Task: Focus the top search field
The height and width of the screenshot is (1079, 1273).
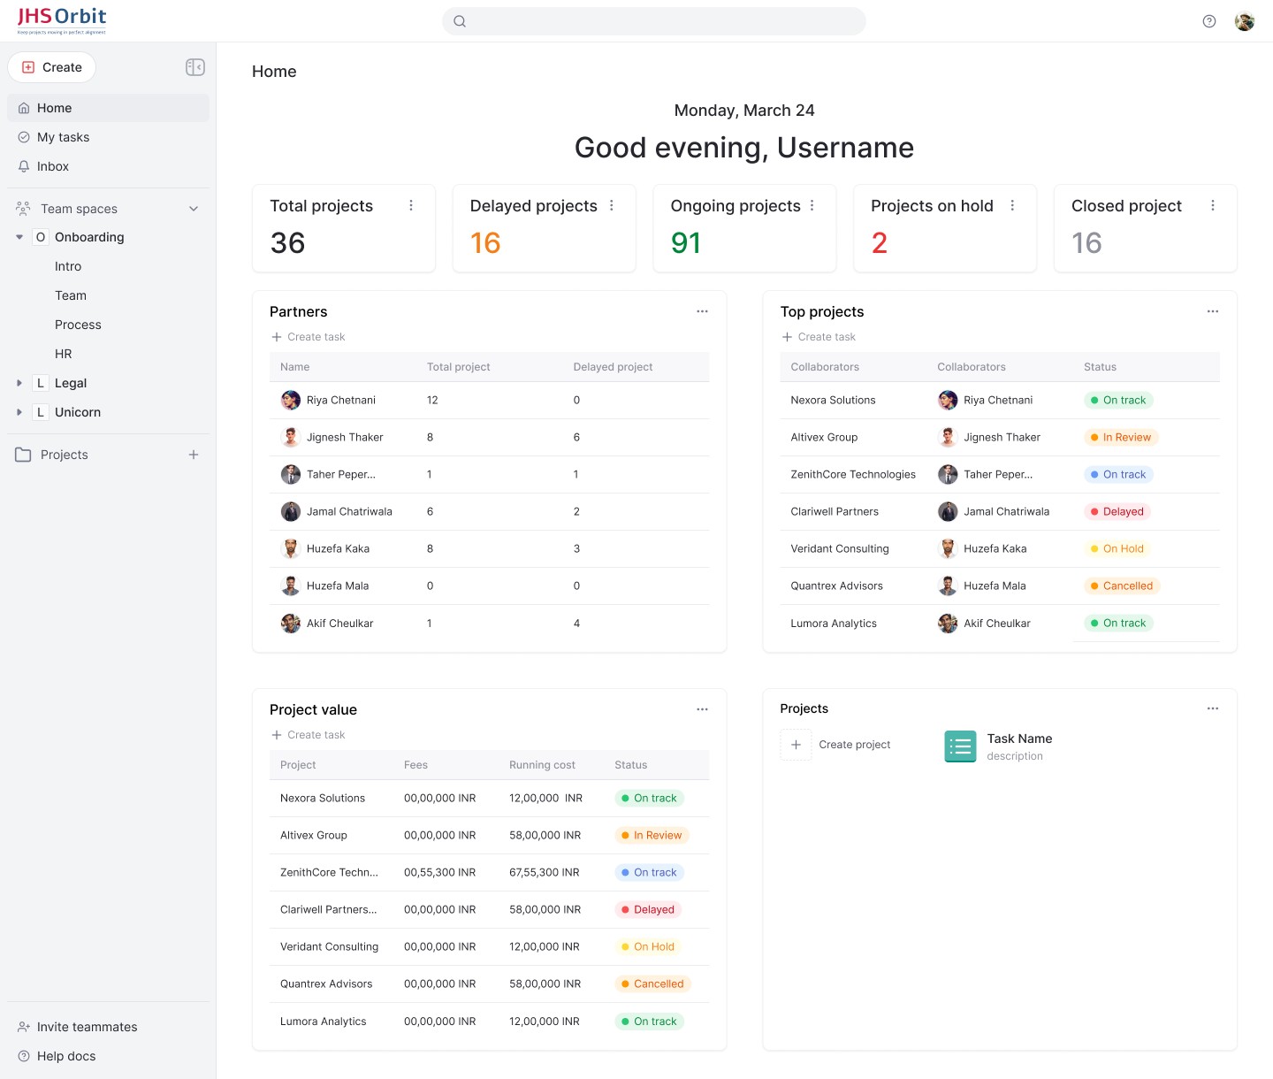Action: pos(654,21)
